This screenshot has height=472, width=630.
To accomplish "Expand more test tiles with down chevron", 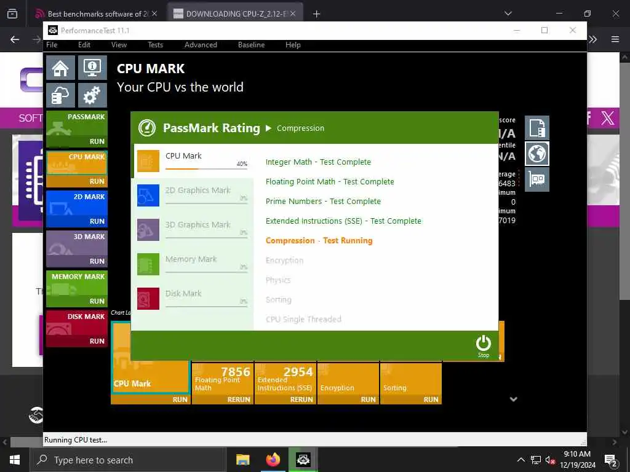I will pyautogui.click(x=514, y=399).
